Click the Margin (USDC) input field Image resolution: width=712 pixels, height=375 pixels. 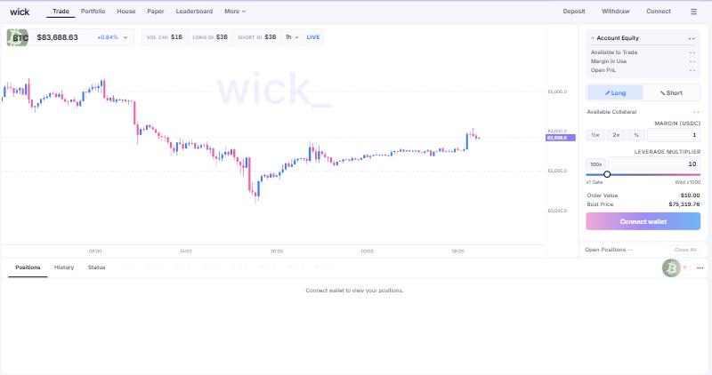click(x=674, y=135)
